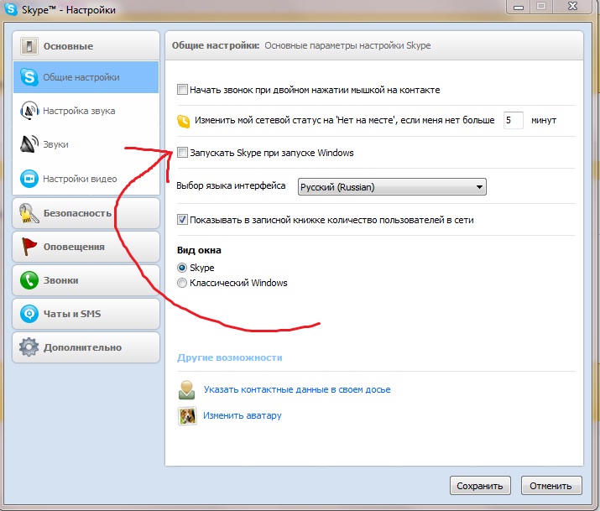Screen dimensions: 600x511
Task: Choose Классический Windows radio option
Action: click(x=182, y=283)
